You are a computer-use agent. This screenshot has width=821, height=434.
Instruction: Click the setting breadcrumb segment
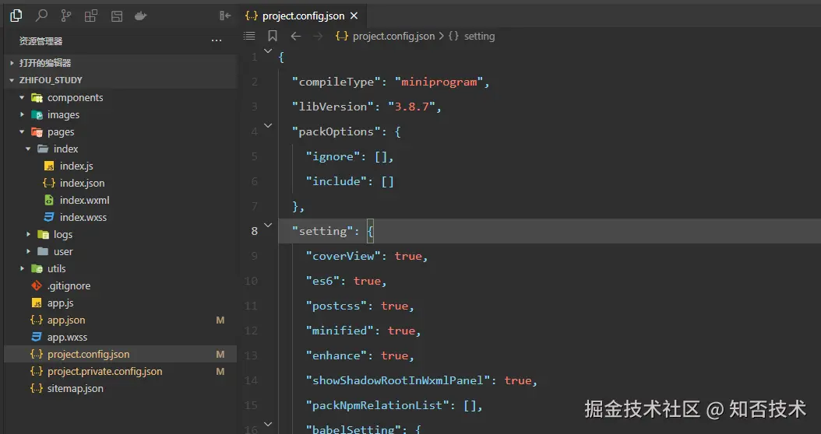pyautogui.click(x=479, y=36)
